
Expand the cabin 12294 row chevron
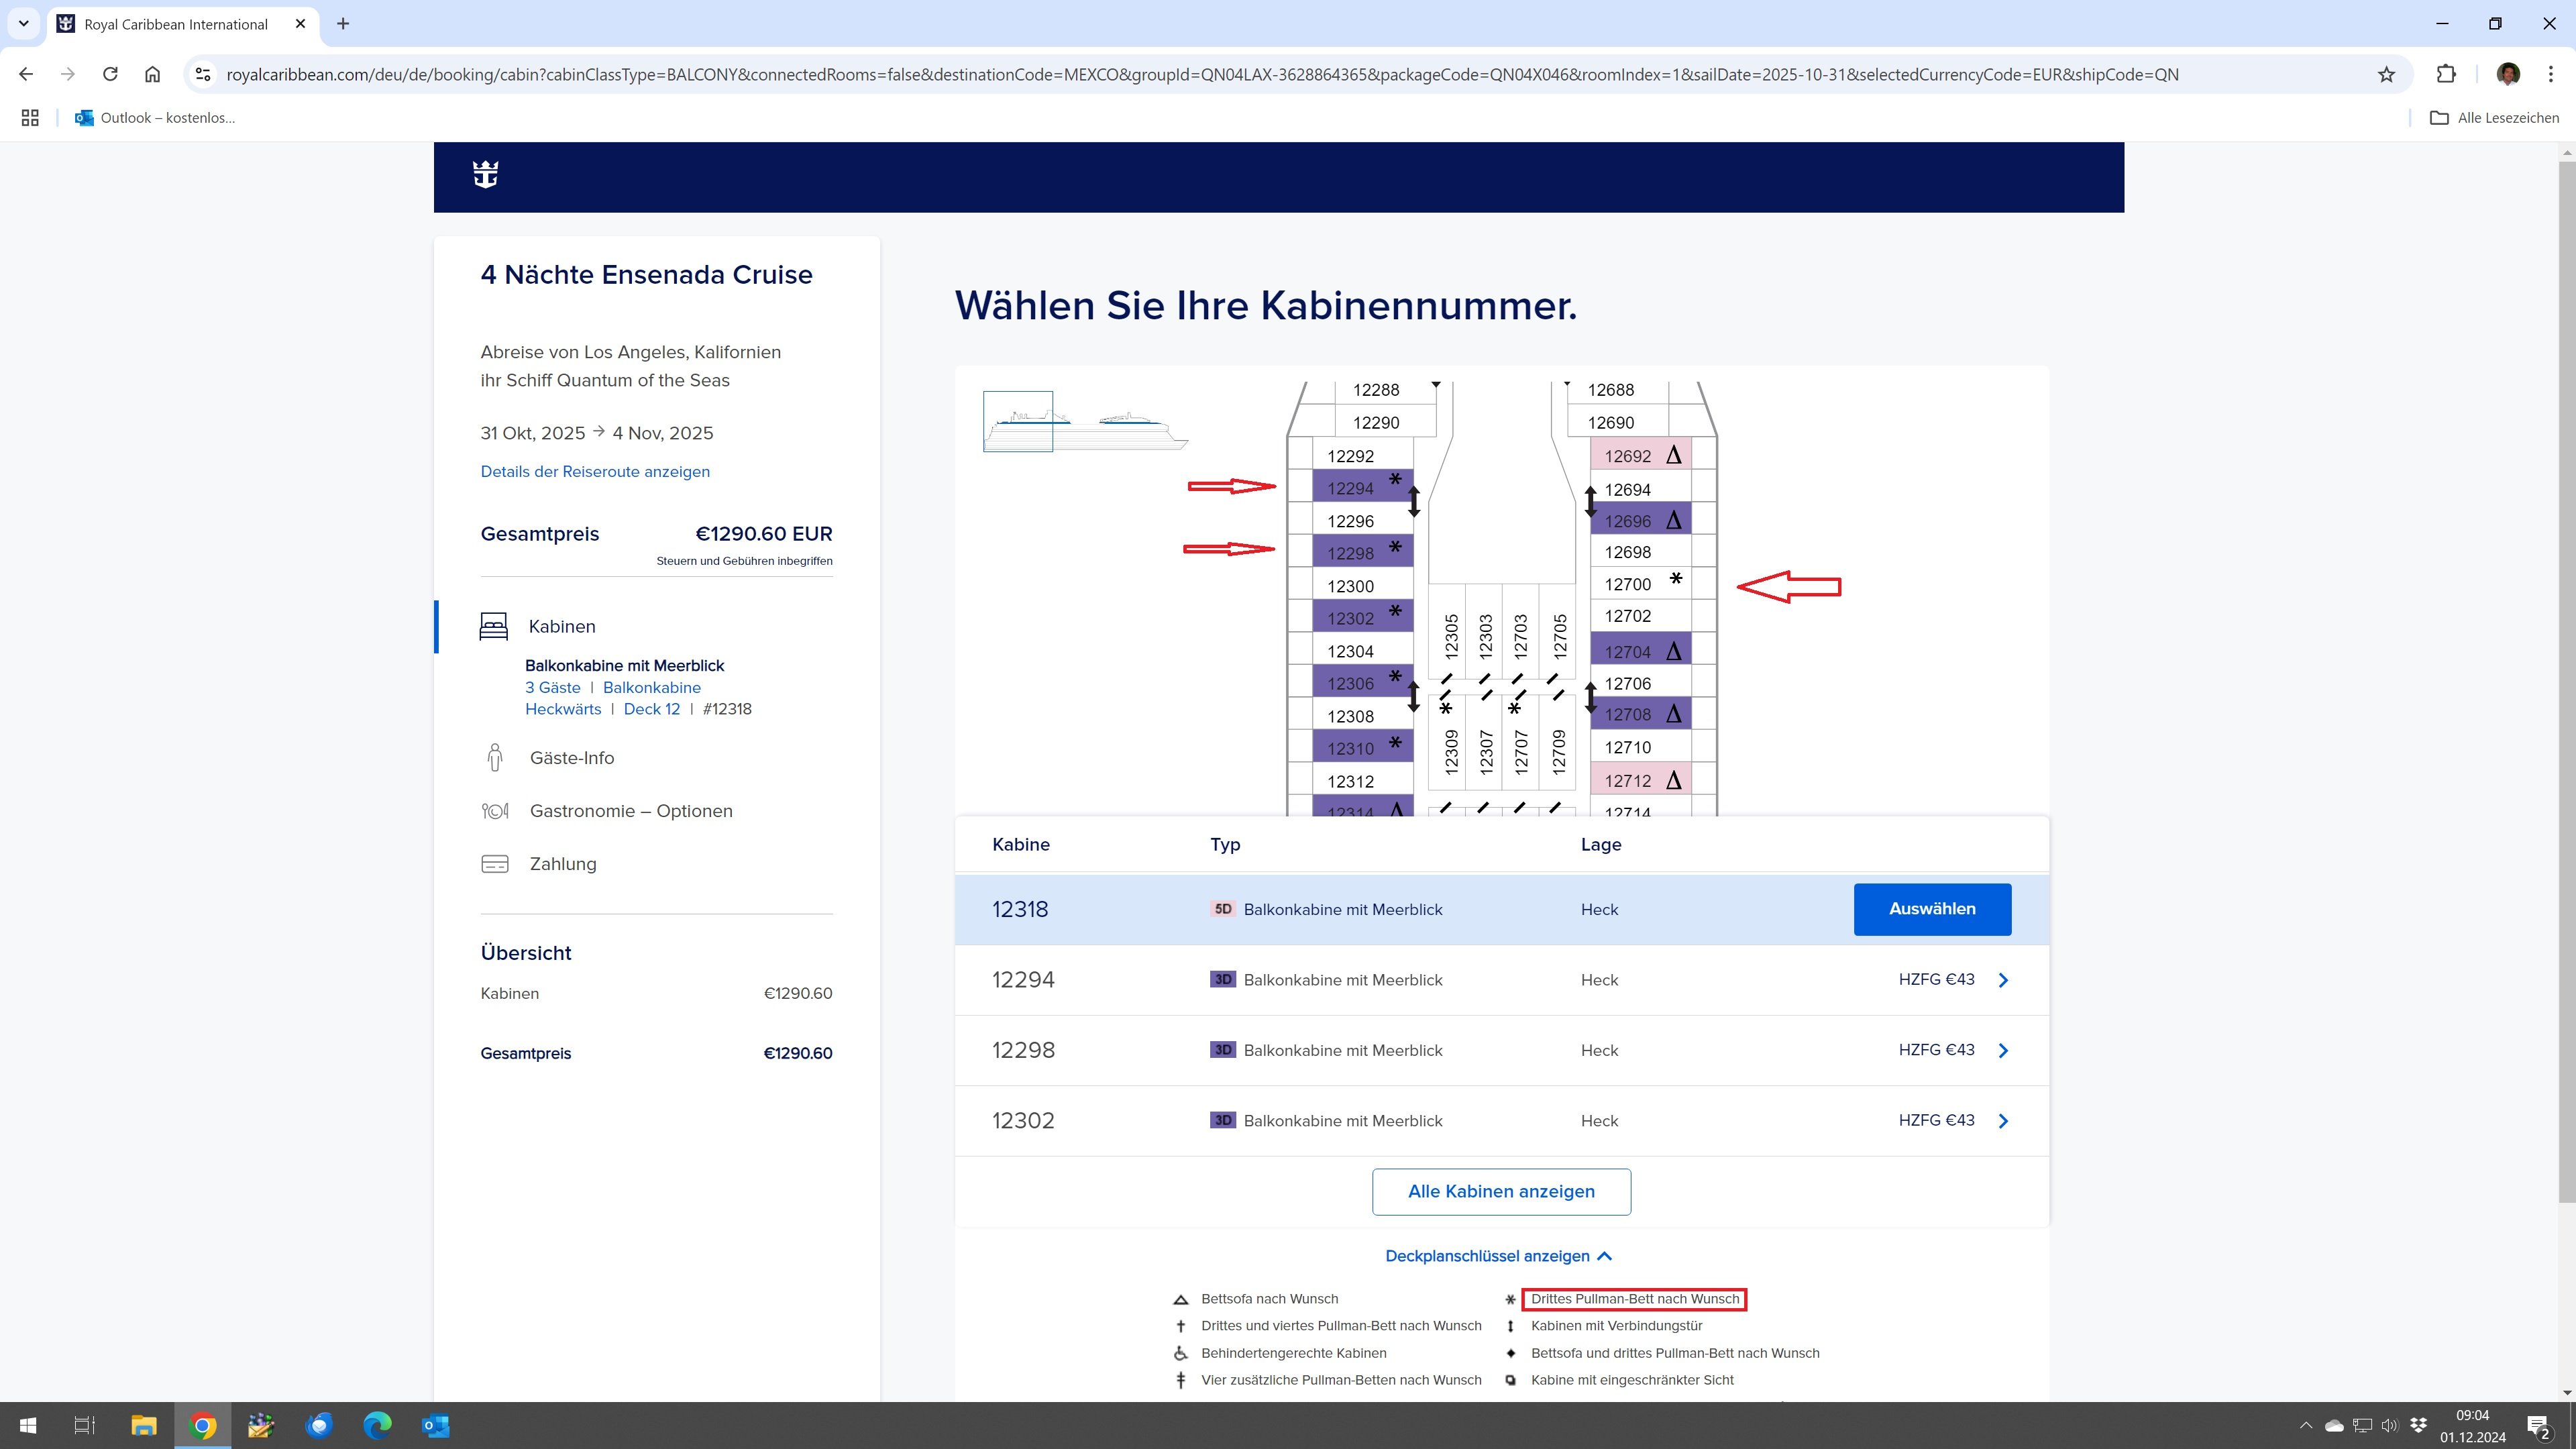point(2003,980)
